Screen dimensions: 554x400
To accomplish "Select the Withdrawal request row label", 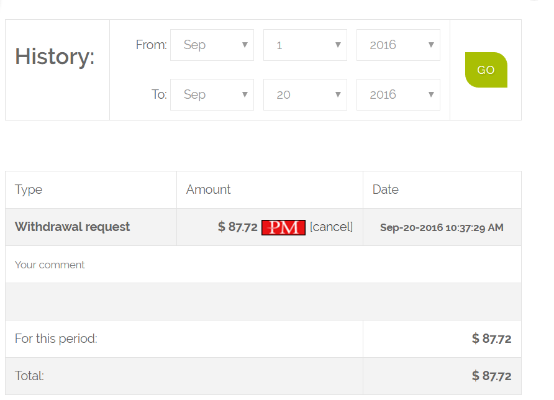I will click(72, 227).
